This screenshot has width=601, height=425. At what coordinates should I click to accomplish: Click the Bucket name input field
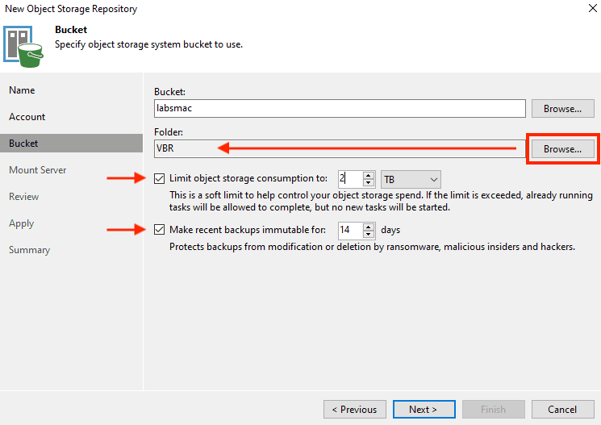[x=339, y=108]
